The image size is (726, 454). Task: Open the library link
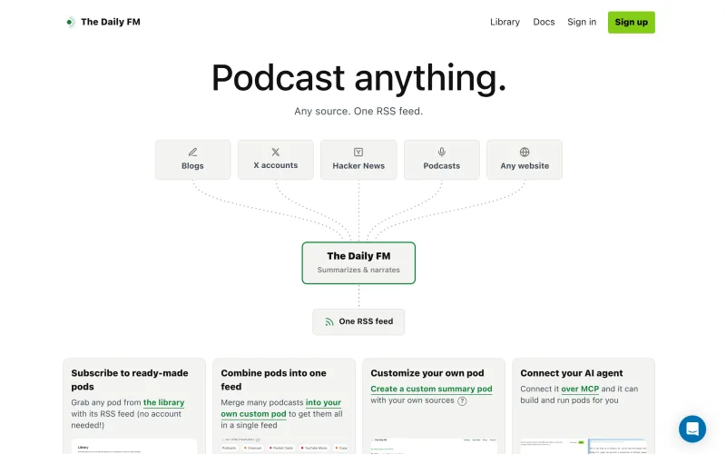163,402
